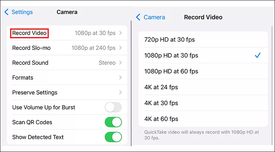
Task: Select 720p HD at 30 fps
Action: pyautogui.click(x=169, y=40)
